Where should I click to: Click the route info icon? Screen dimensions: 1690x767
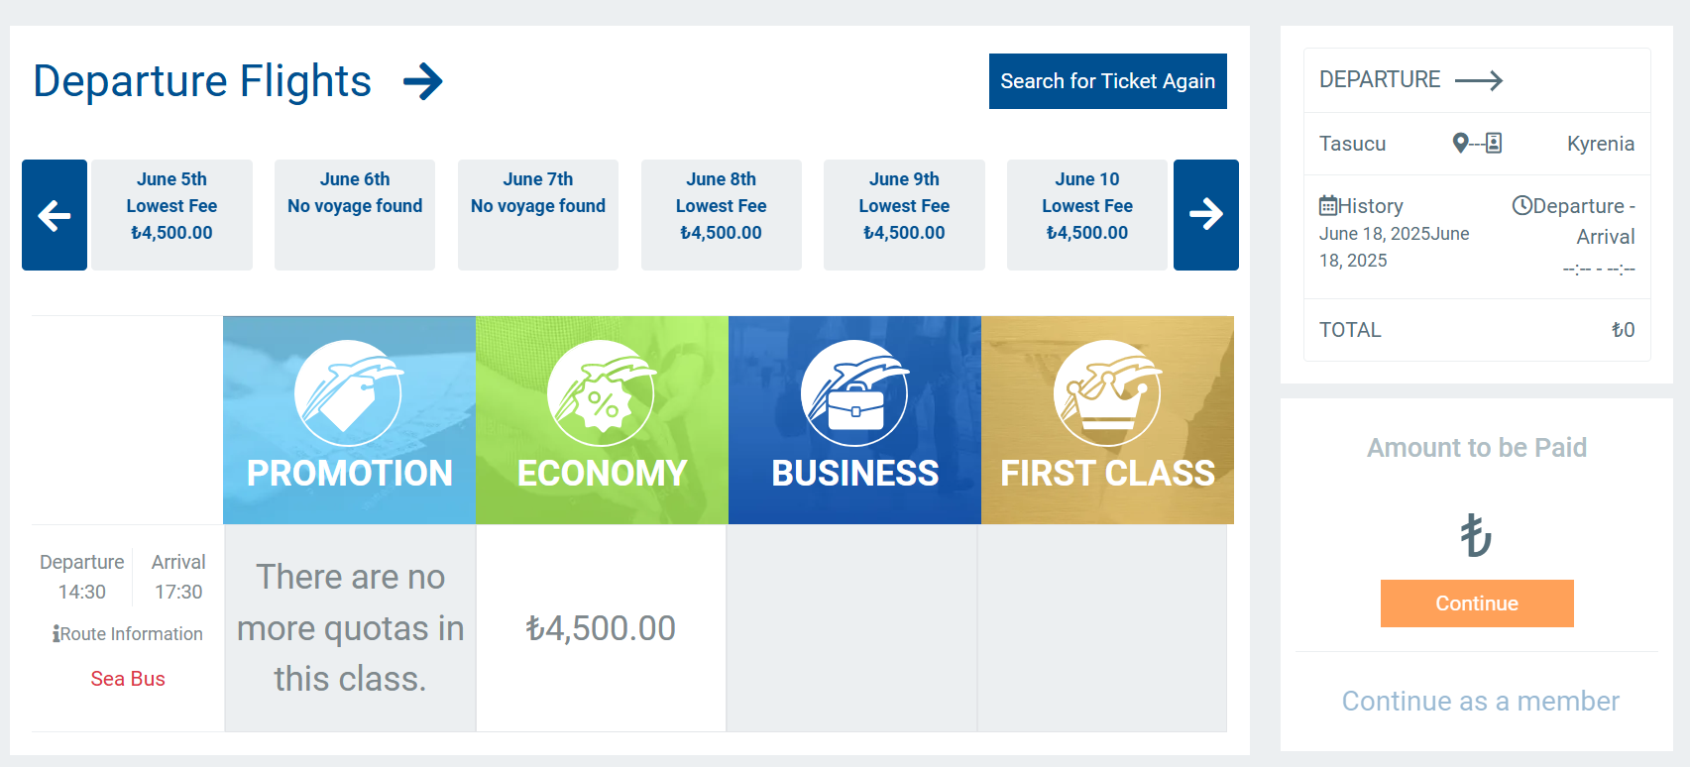[56, 634]
